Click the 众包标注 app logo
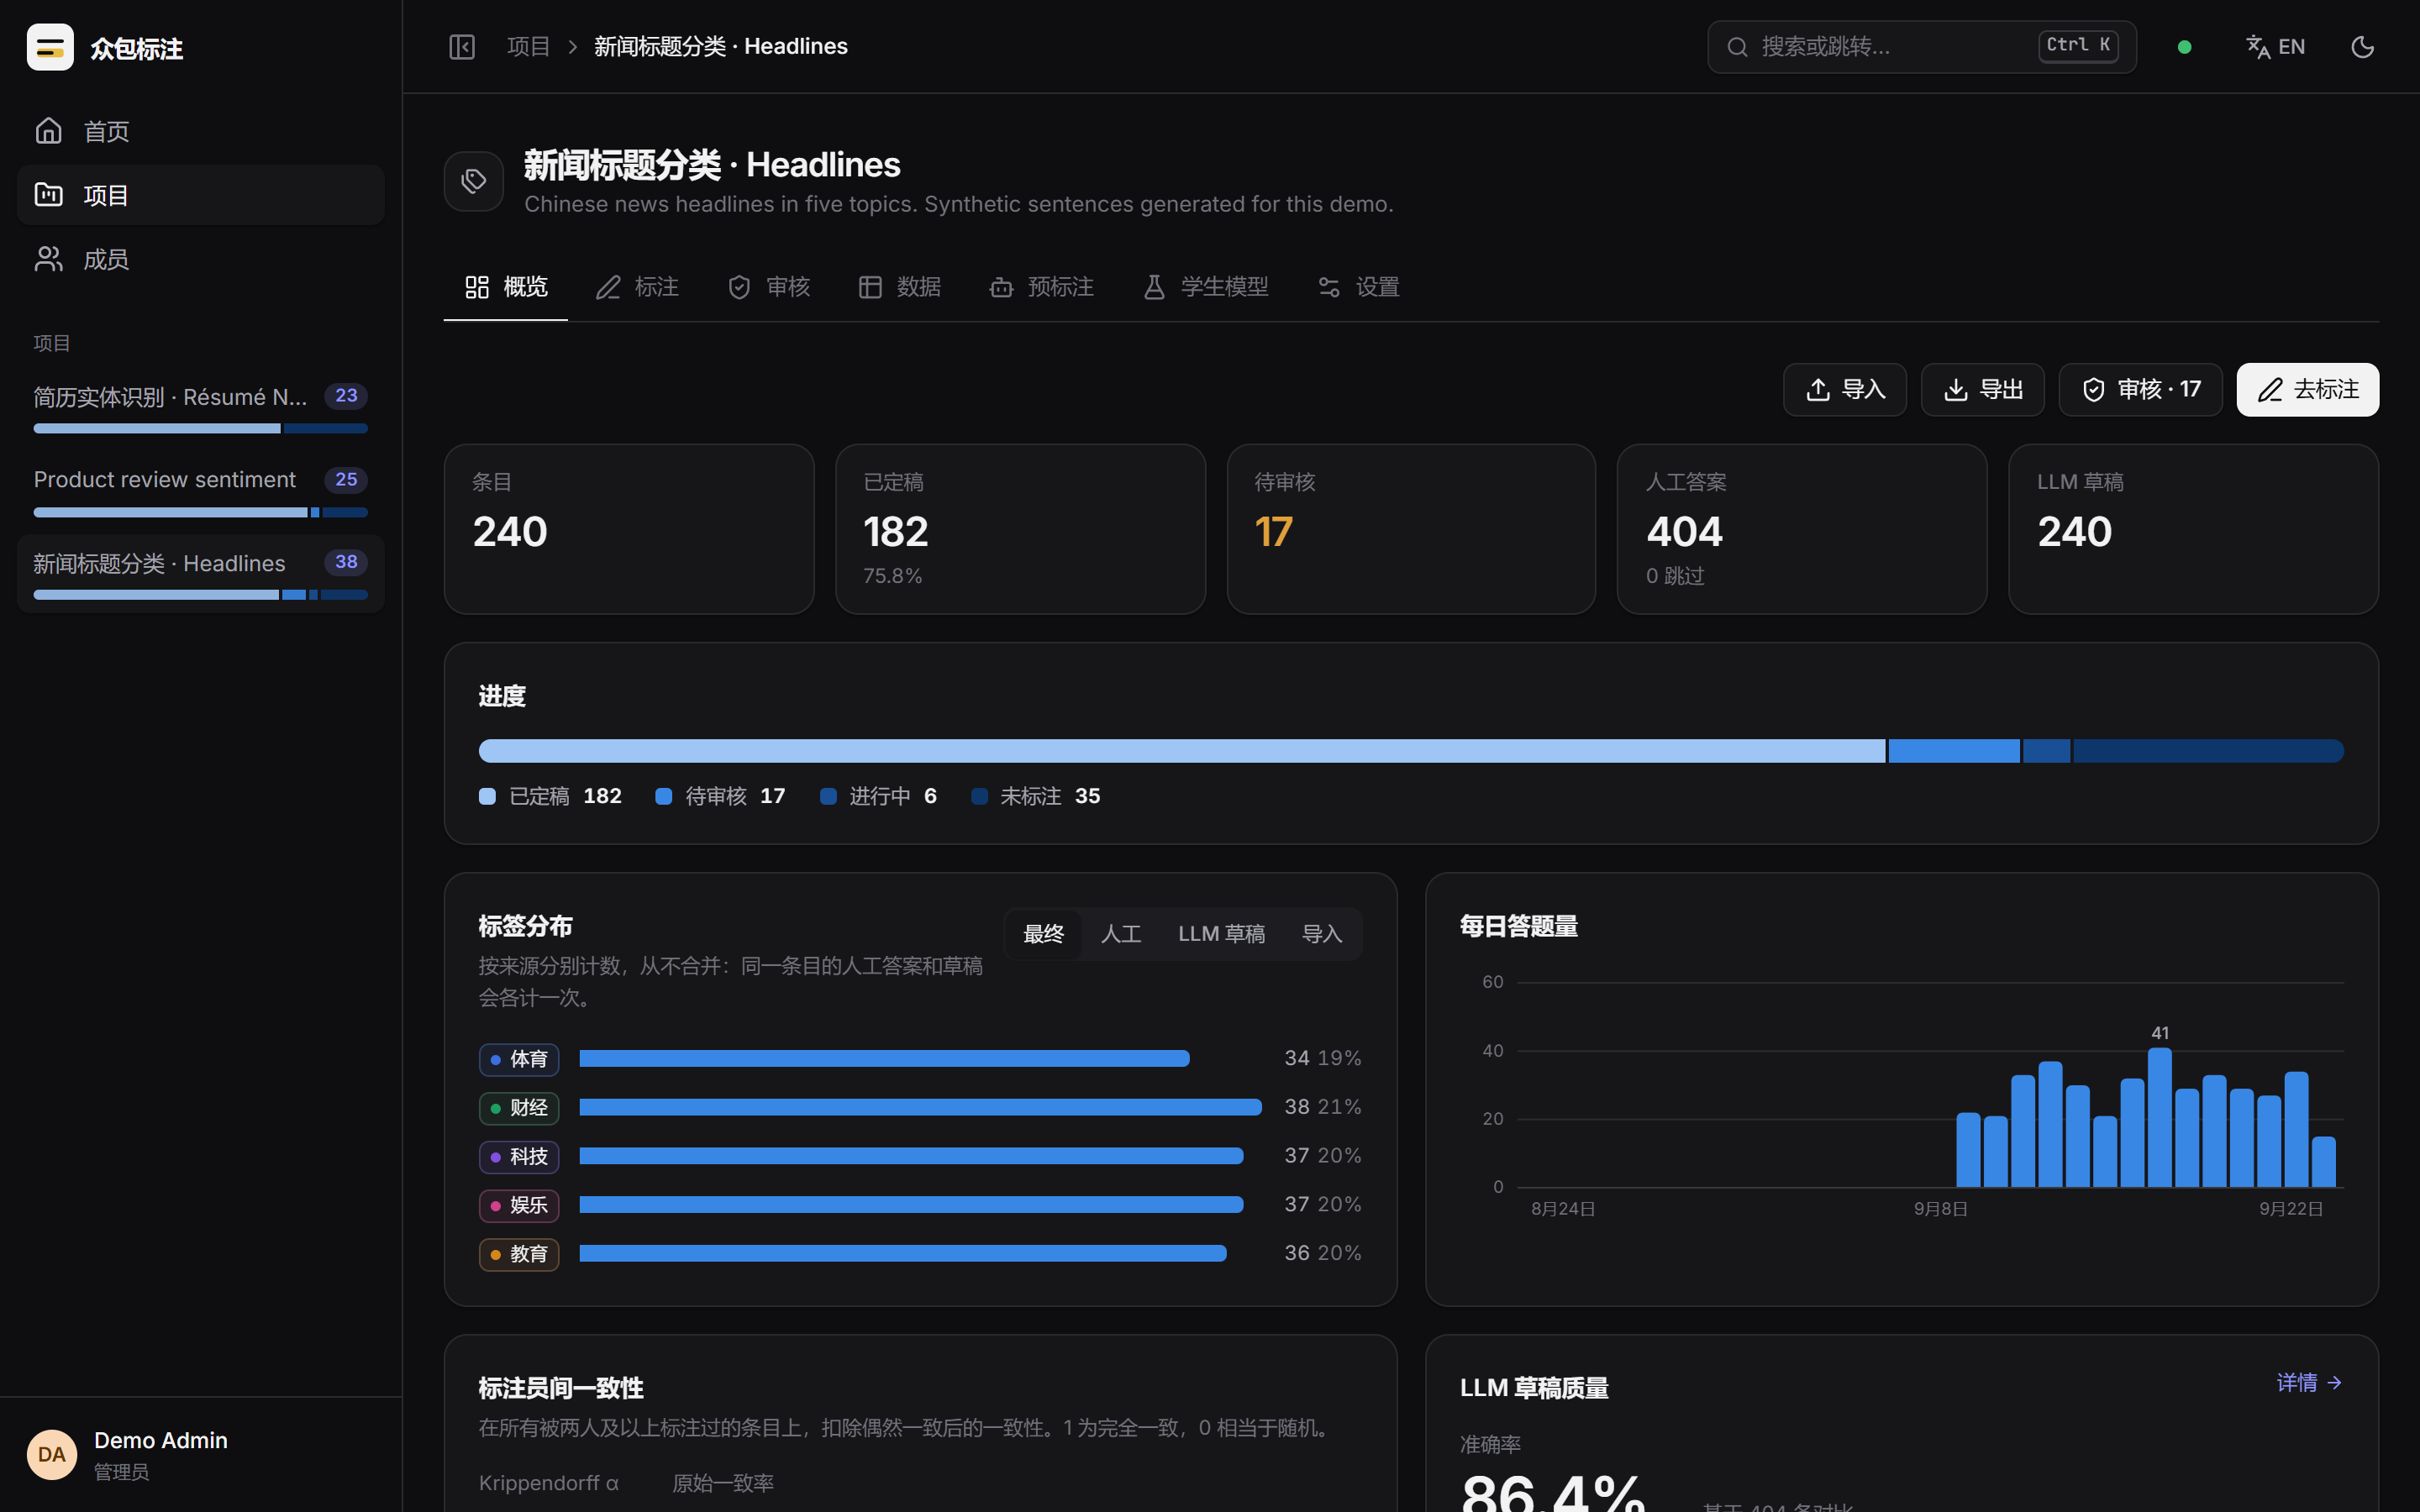Screen dimensions: 2420x1512 (x=50, y=47)
